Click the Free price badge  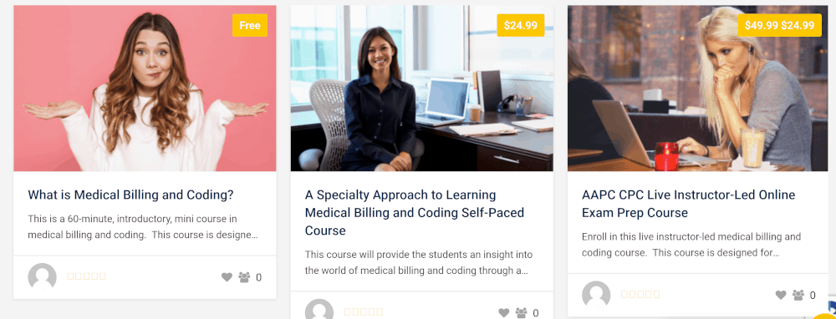(249, 25)
